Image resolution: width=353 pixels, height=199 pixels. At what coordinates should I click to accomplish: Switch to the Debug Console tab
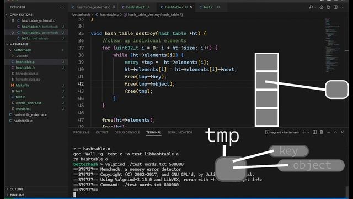pyautogui.click(x=127, y=132)
